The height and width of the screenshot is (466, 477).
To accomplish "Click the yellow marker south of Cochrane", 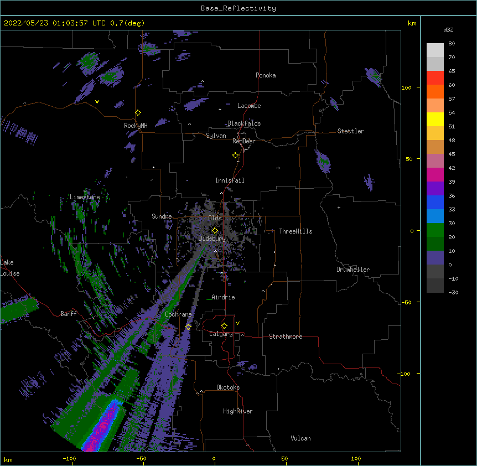I will (188, 327).
